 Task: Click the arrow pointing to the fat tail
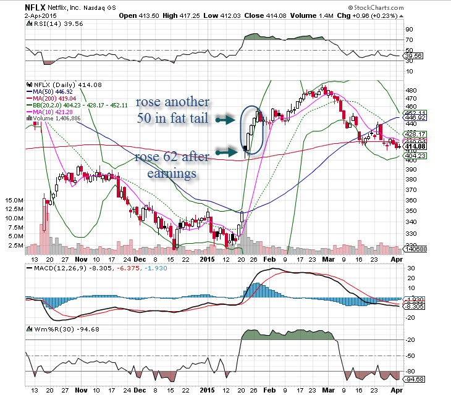(226, 122)
